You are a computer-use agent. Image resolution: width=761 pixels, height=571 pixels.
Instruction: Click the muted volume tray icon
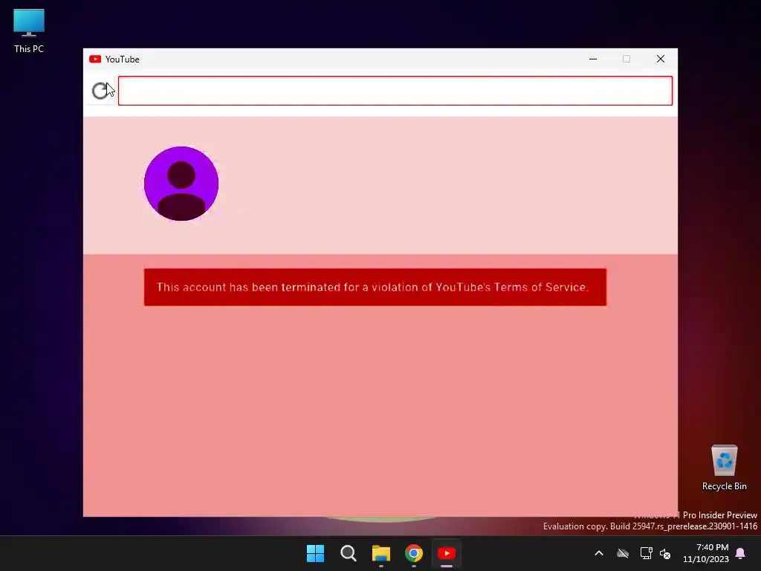[665, 553]
